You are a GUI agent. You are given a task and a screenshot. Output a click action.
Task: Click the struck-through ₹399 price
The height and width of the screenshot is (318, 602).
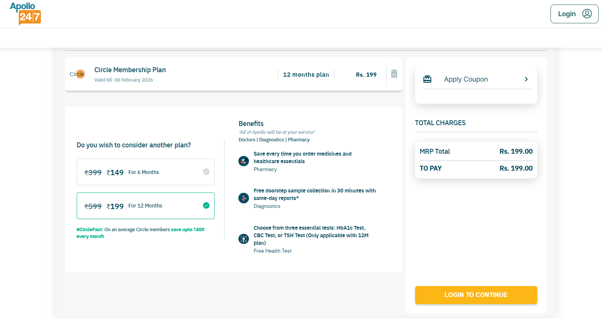point(93,173)
